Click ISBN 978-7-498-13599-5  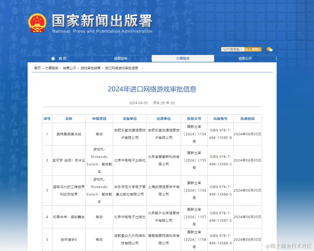(220, 160)
